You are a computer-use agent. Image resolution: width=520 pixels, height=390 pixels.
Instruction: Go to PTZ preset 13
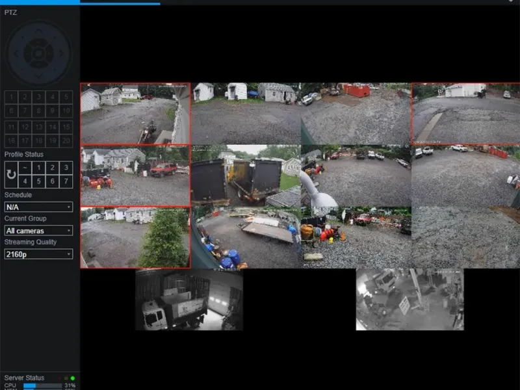pyautogui.click(x=39, y=127)
